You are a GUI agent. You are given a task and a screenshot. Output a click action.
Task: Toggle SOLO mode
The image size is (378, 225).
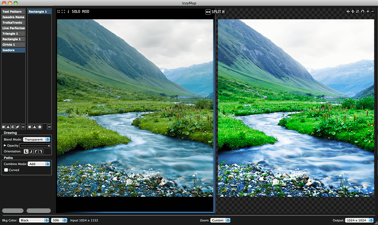(76, 11)
